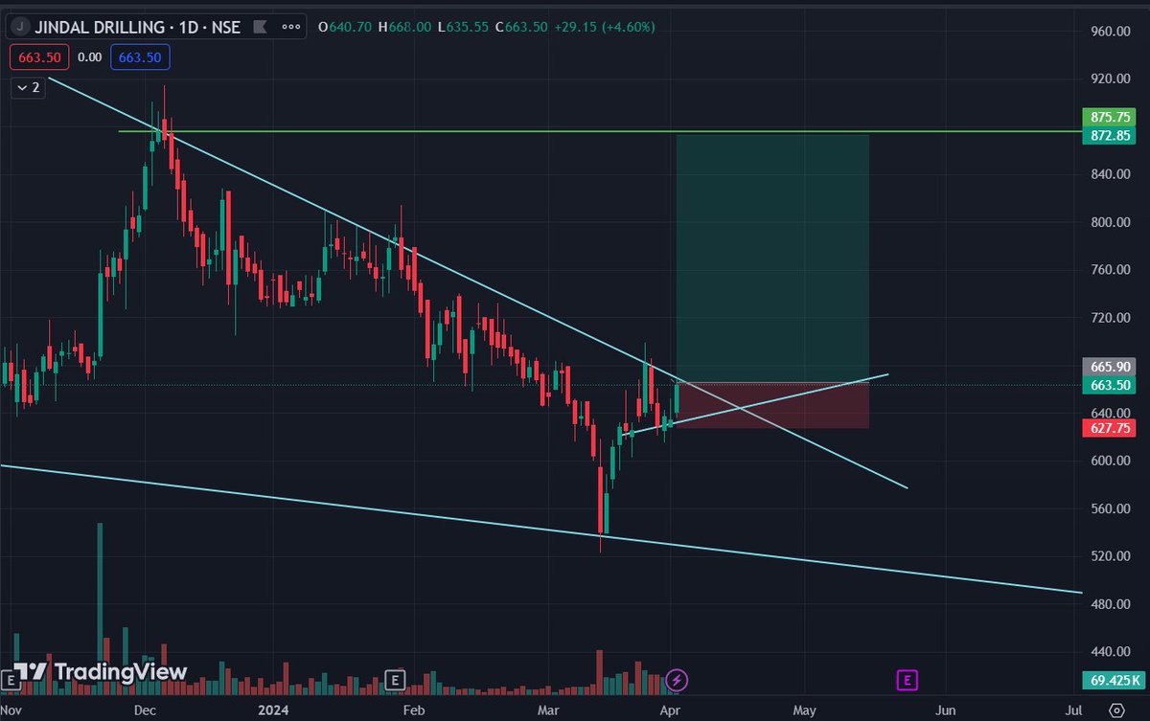
Task: Click the open value O640.70
Action: (346, 27)
